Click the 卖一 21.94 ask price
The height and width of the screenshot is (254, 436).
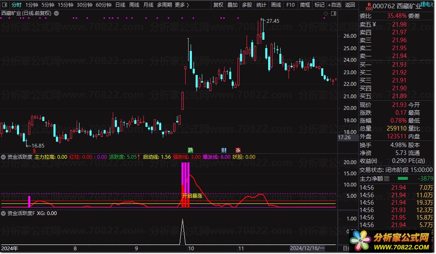399,56
